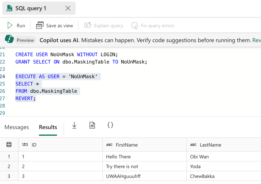Open the Results tab
Screen dimensions: 261x184
coord(48,127)
